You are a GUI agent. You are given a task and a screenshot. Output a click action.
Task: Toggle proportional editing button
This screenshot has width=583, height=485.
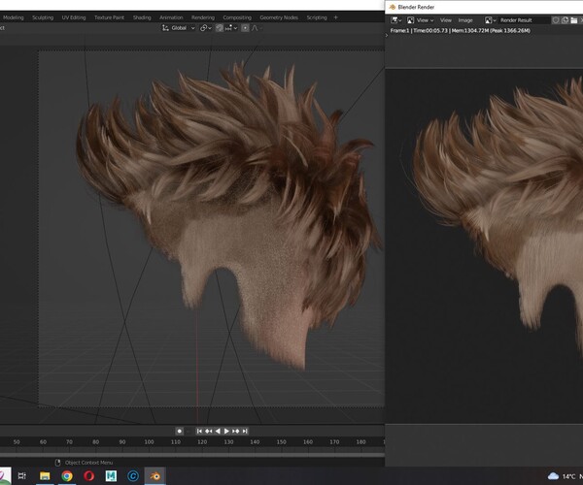click(x=245, y=28)
